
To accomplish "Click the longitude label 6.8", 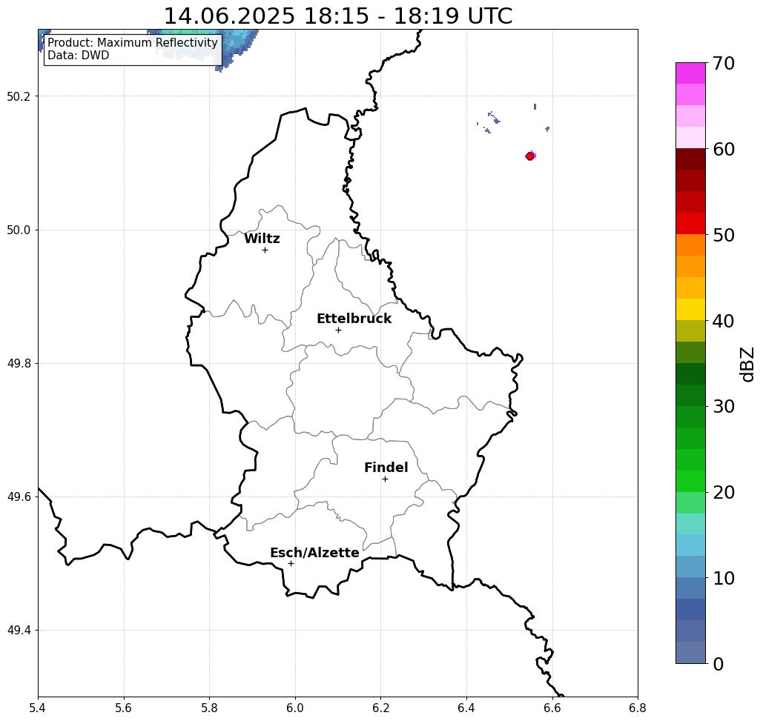I will [638, 708].
